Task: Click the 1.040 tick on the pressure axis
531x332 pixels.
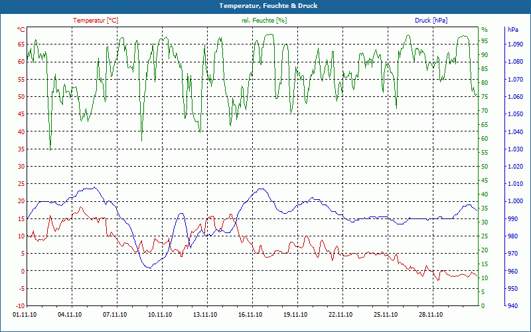Action: click(515, 131)
